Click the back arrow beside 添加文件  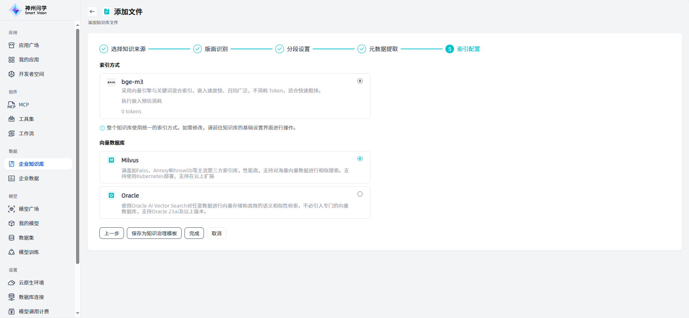(92, 12)
